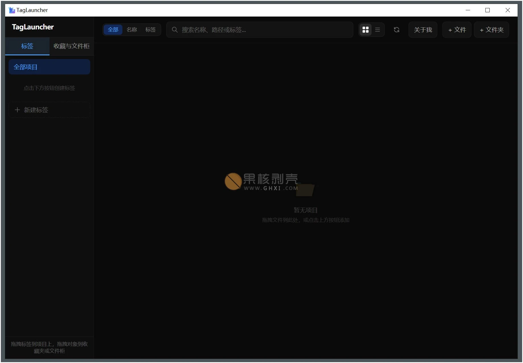Select the 标签 search filter option

pyautogui.click(x=150, y=30)
